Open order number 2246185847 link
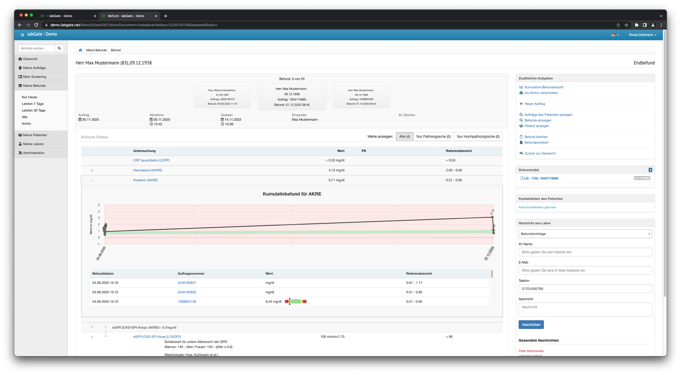This screenshot has width=681, height=375. tap(187, 283)
